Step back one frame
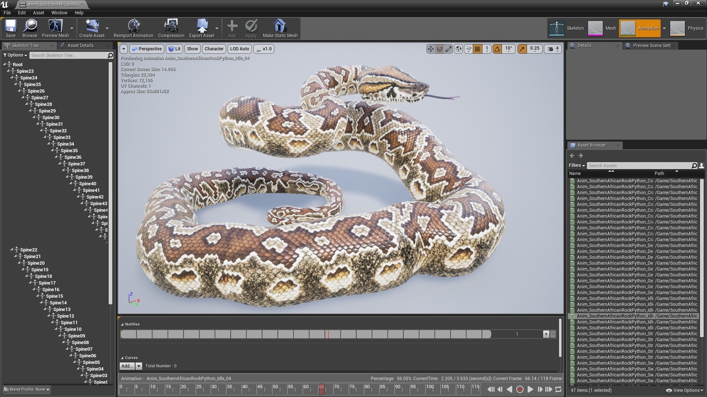The image size is (707, 397). pos(500,389)
